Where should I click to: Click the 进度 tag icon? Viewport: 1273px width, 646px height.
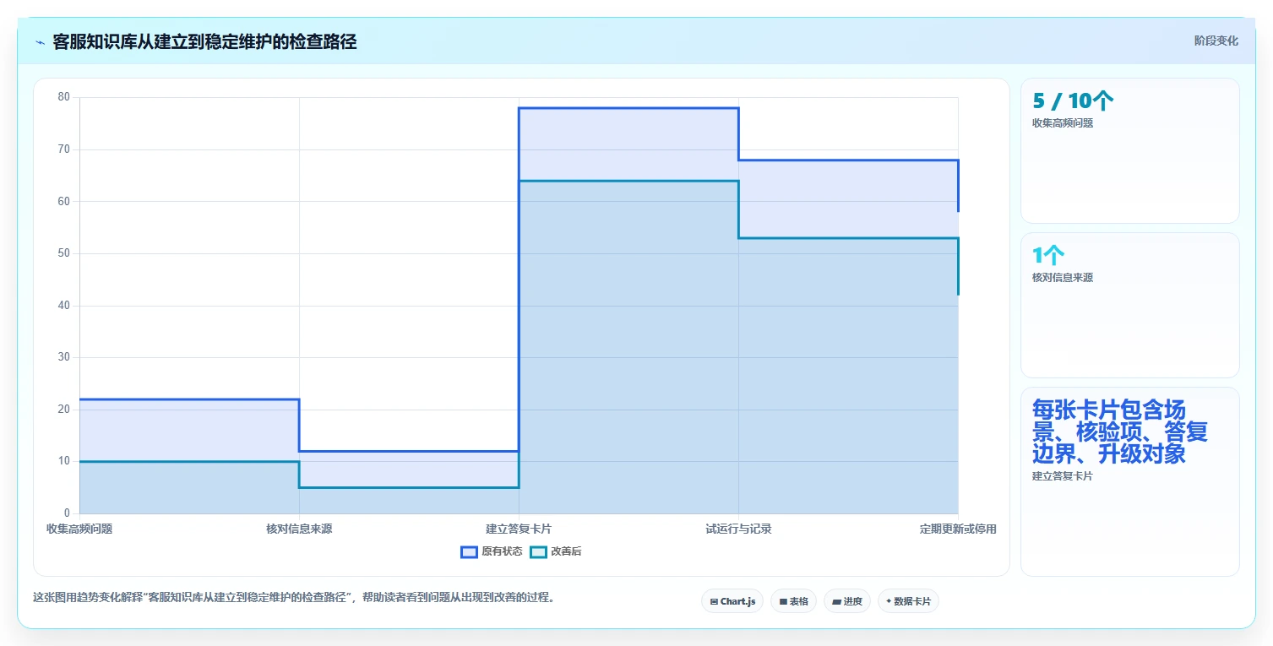click(836, 602)
